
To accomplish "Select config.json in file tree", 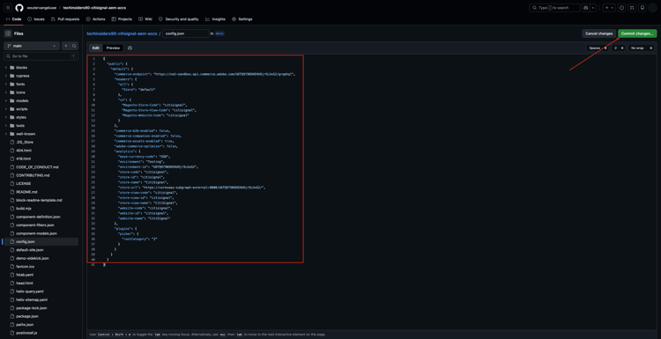I will click(x=41, y=242).
